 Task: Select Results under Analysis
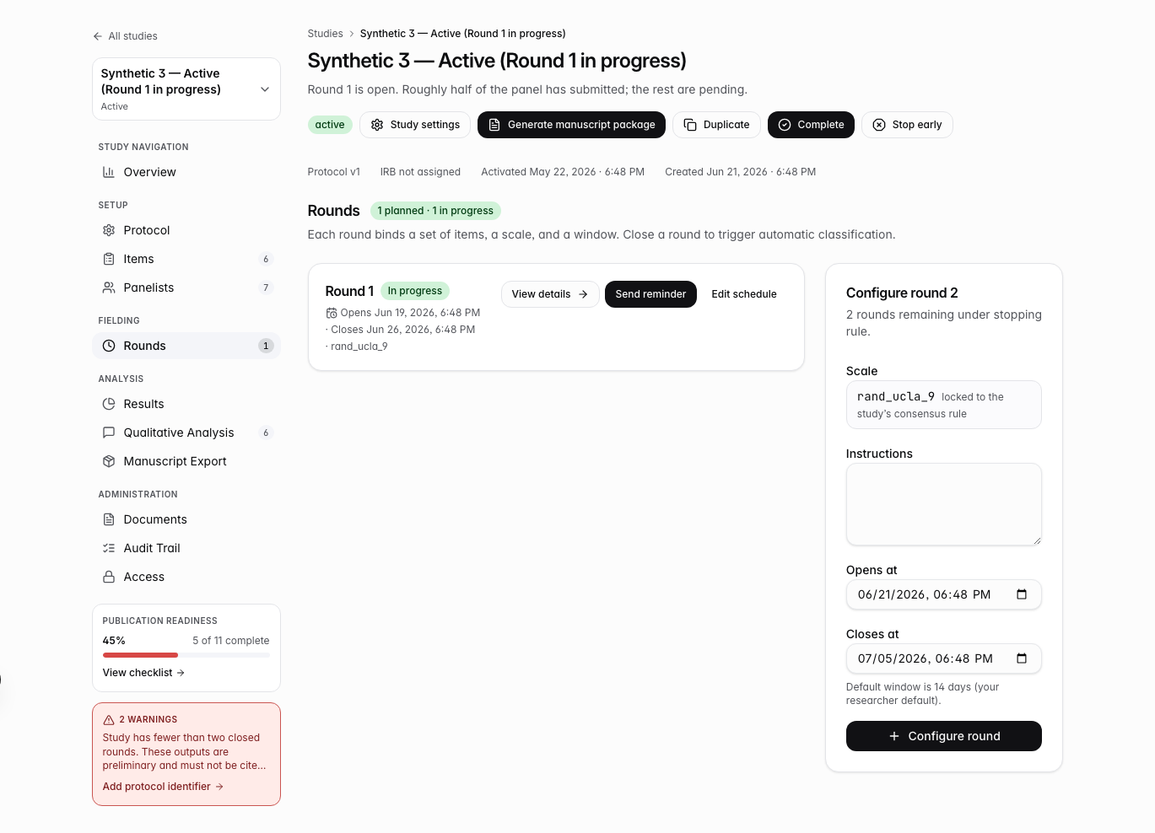click(x=186, y=404)
